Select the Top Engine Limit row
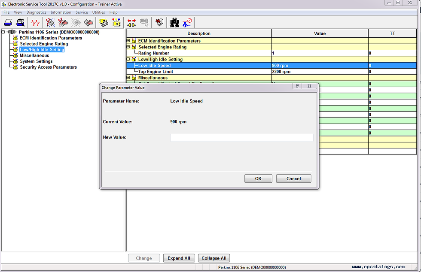The width and height of the screenshot is (421, 272). click(272, 72)
